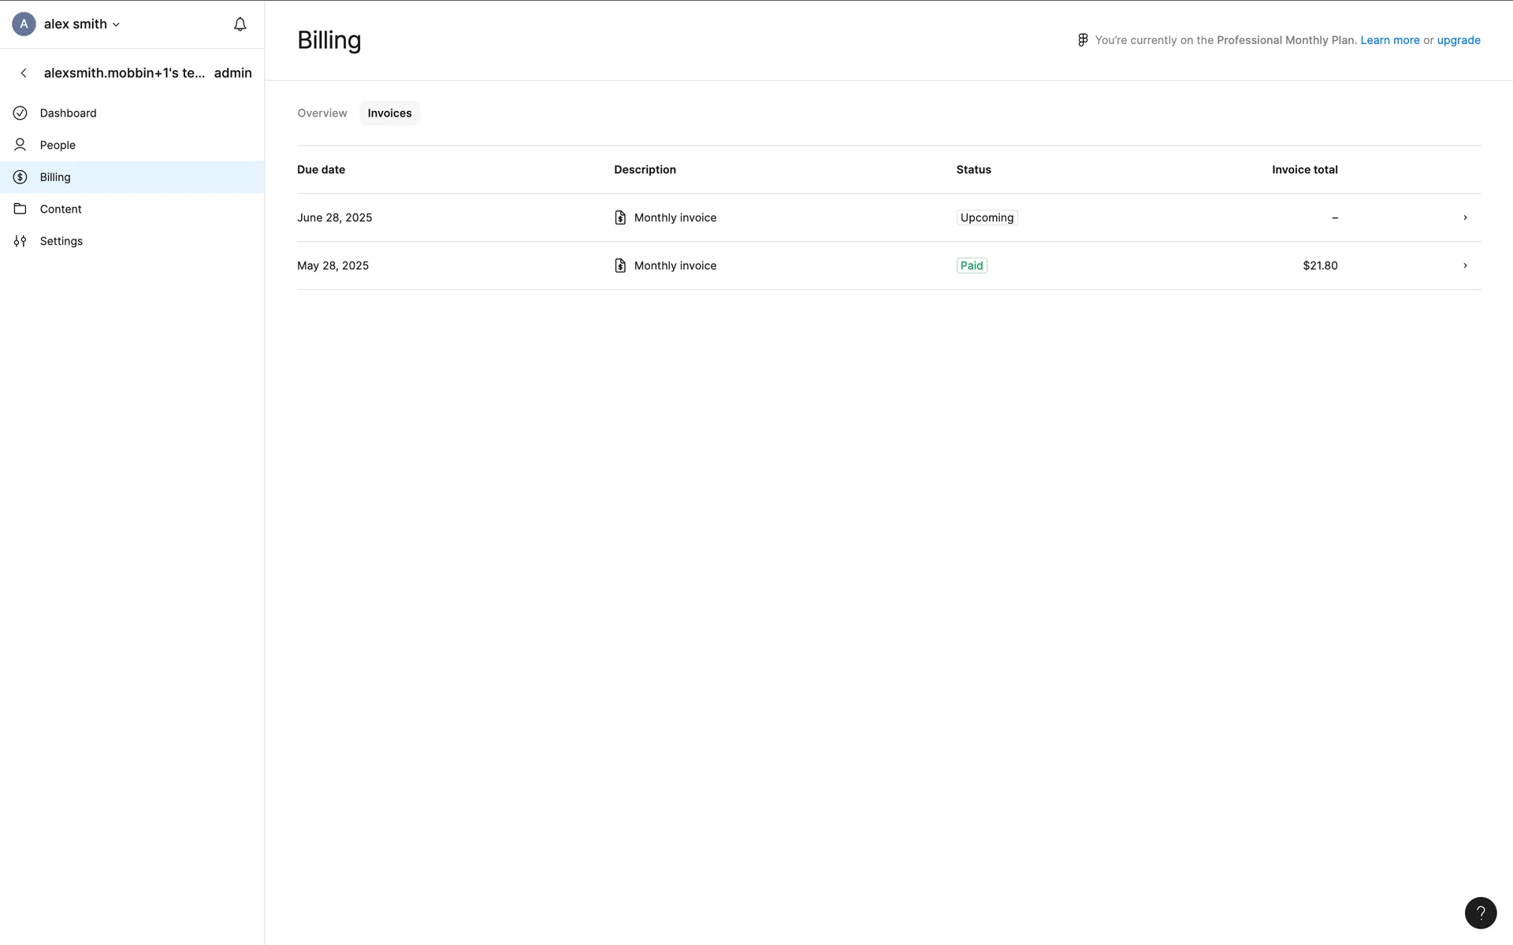Open the help question mark button
The height and width of the screenshot is (945, 1513).
[1480, 913]
